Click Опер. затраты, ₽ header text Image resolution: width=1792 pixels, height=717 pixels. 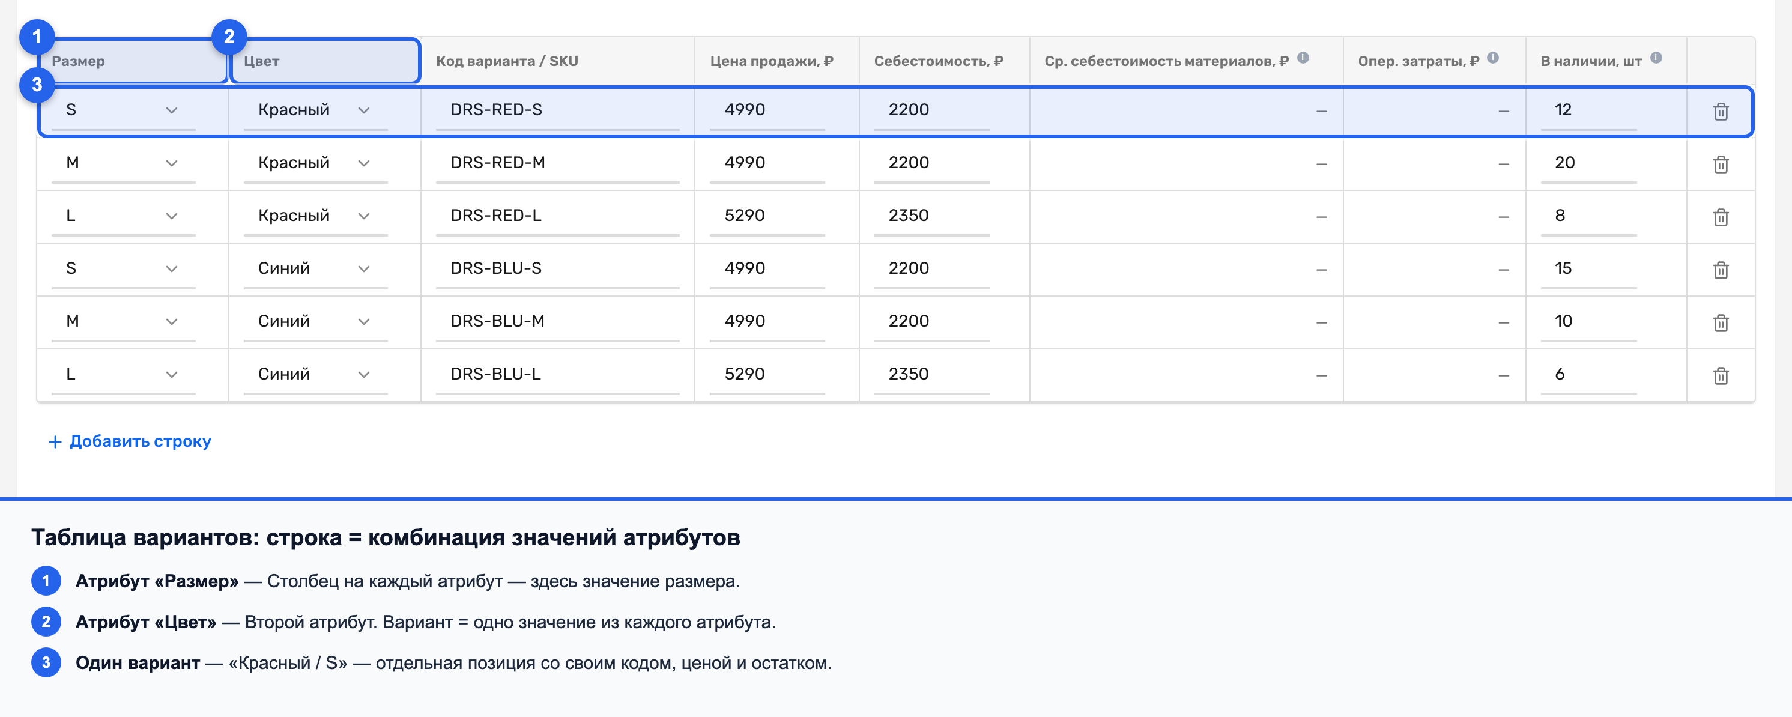pyautogui.click(x=1418, y=61)
